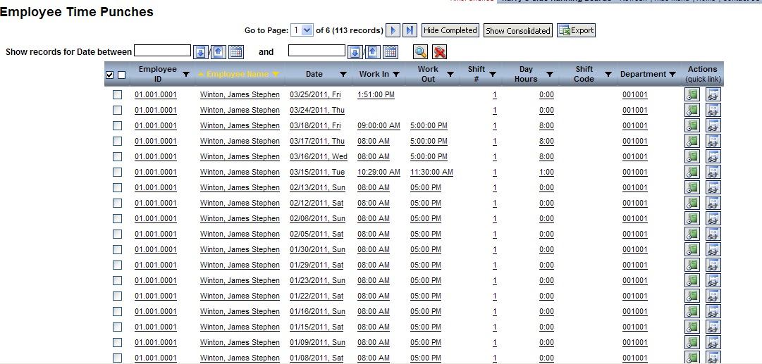The width and height of the screenshot is (762, 364).
Task: Tick checkbox for the 03/18/2011 row
Action: click(x=117, y=126)
